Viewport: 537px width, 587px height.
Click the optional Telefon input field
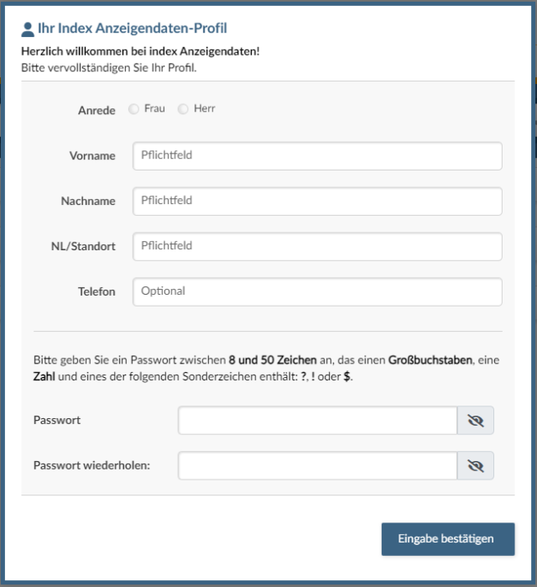click(317, 291)
